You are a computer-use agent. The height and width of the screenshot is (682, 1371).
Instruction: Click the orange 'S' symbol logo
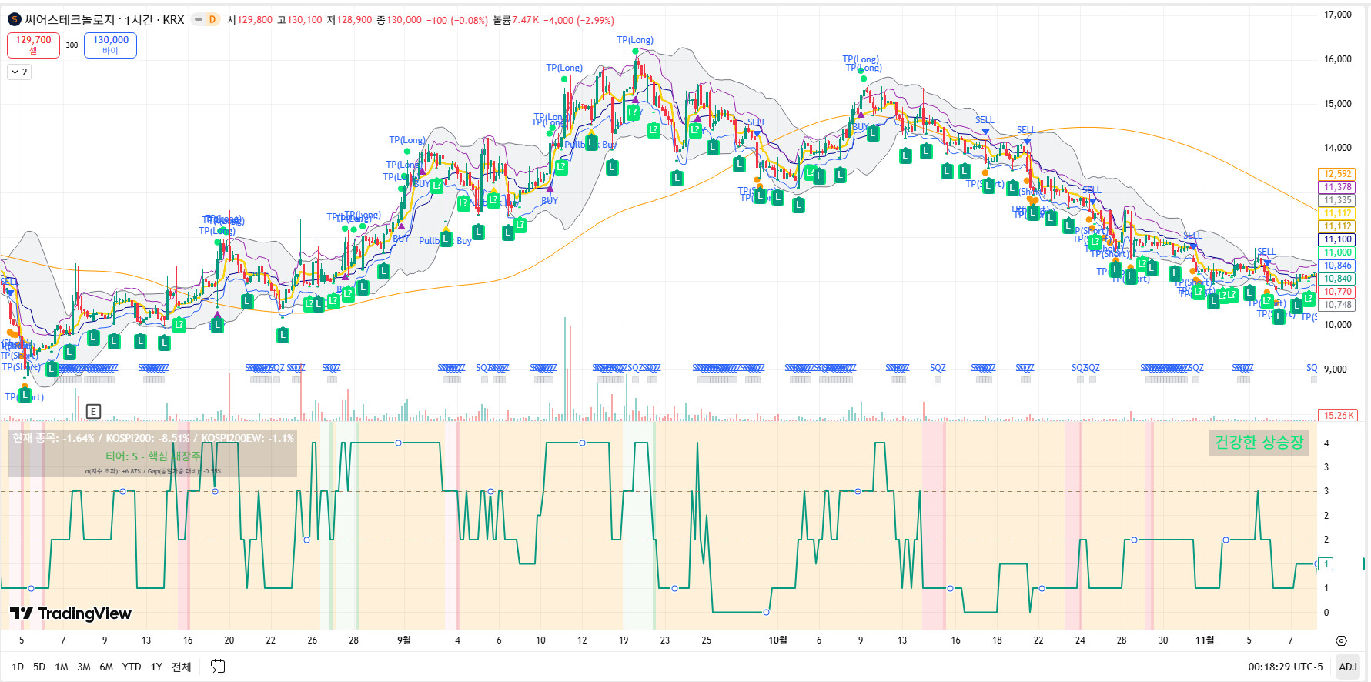[x=14, y=19]
